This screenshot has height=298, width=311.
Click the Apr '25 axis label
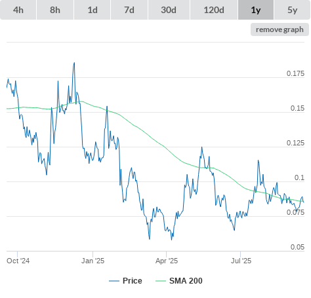pos(167,261)
